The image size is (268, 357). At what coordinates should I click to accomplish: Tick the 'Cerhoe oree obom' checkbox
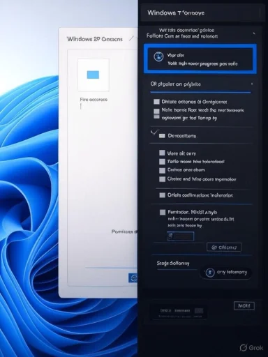pos(162,171)
